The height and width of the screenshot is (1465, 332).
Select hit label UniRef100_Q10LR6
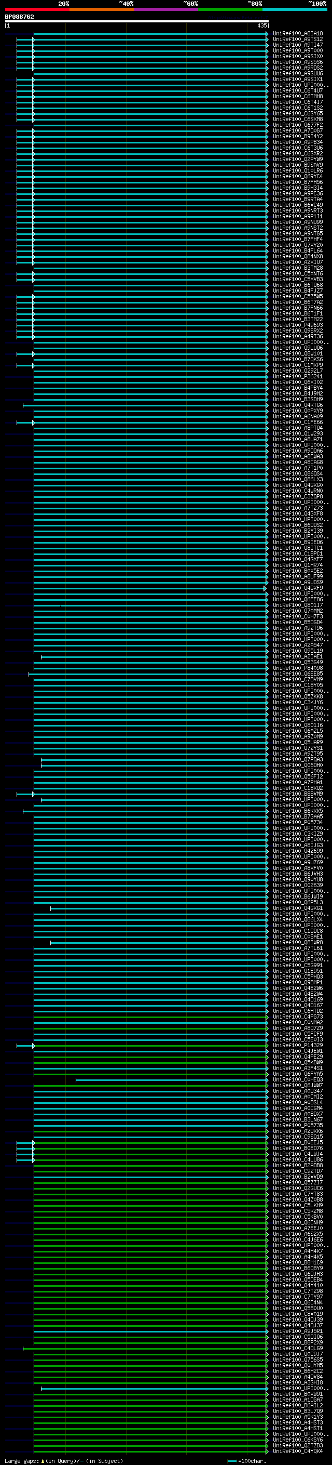(x=298, y=170)
